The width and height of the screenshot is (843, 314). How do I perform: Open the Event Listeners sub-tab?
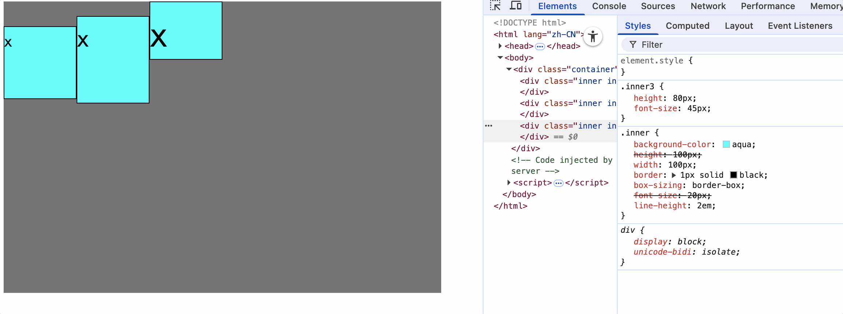pos(800,26)
